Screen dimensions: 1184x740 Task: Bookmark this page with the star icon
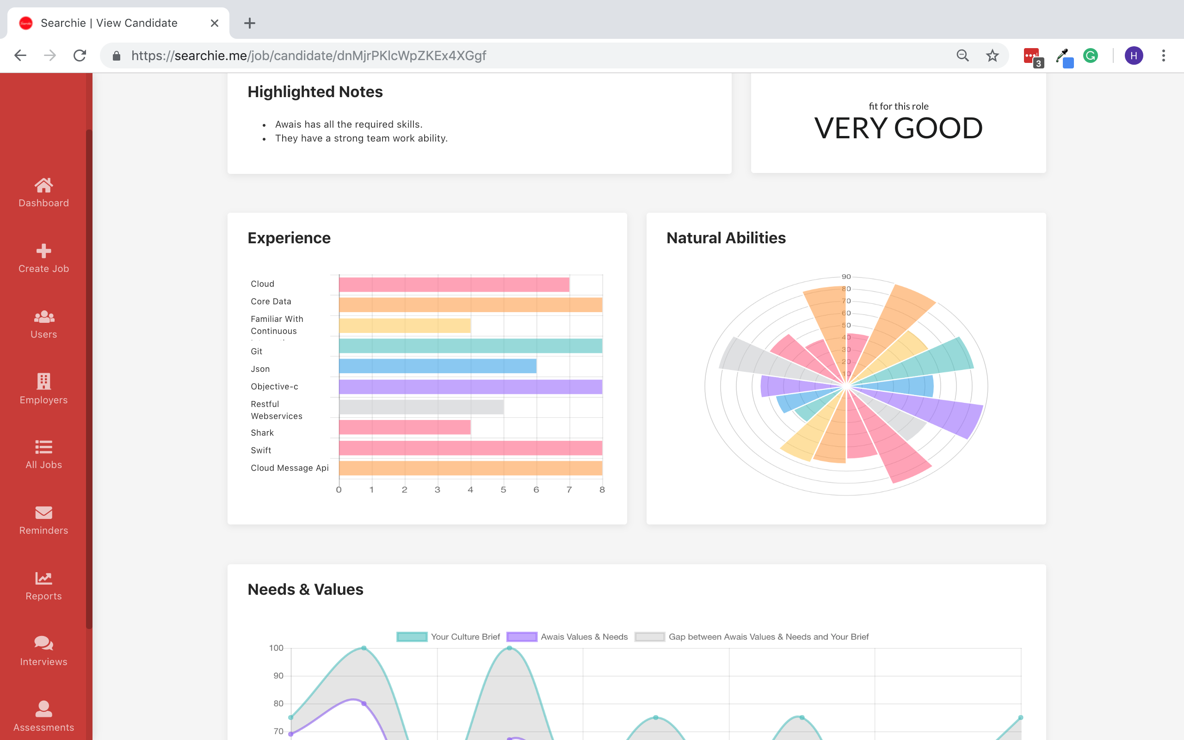pos(992,55)
